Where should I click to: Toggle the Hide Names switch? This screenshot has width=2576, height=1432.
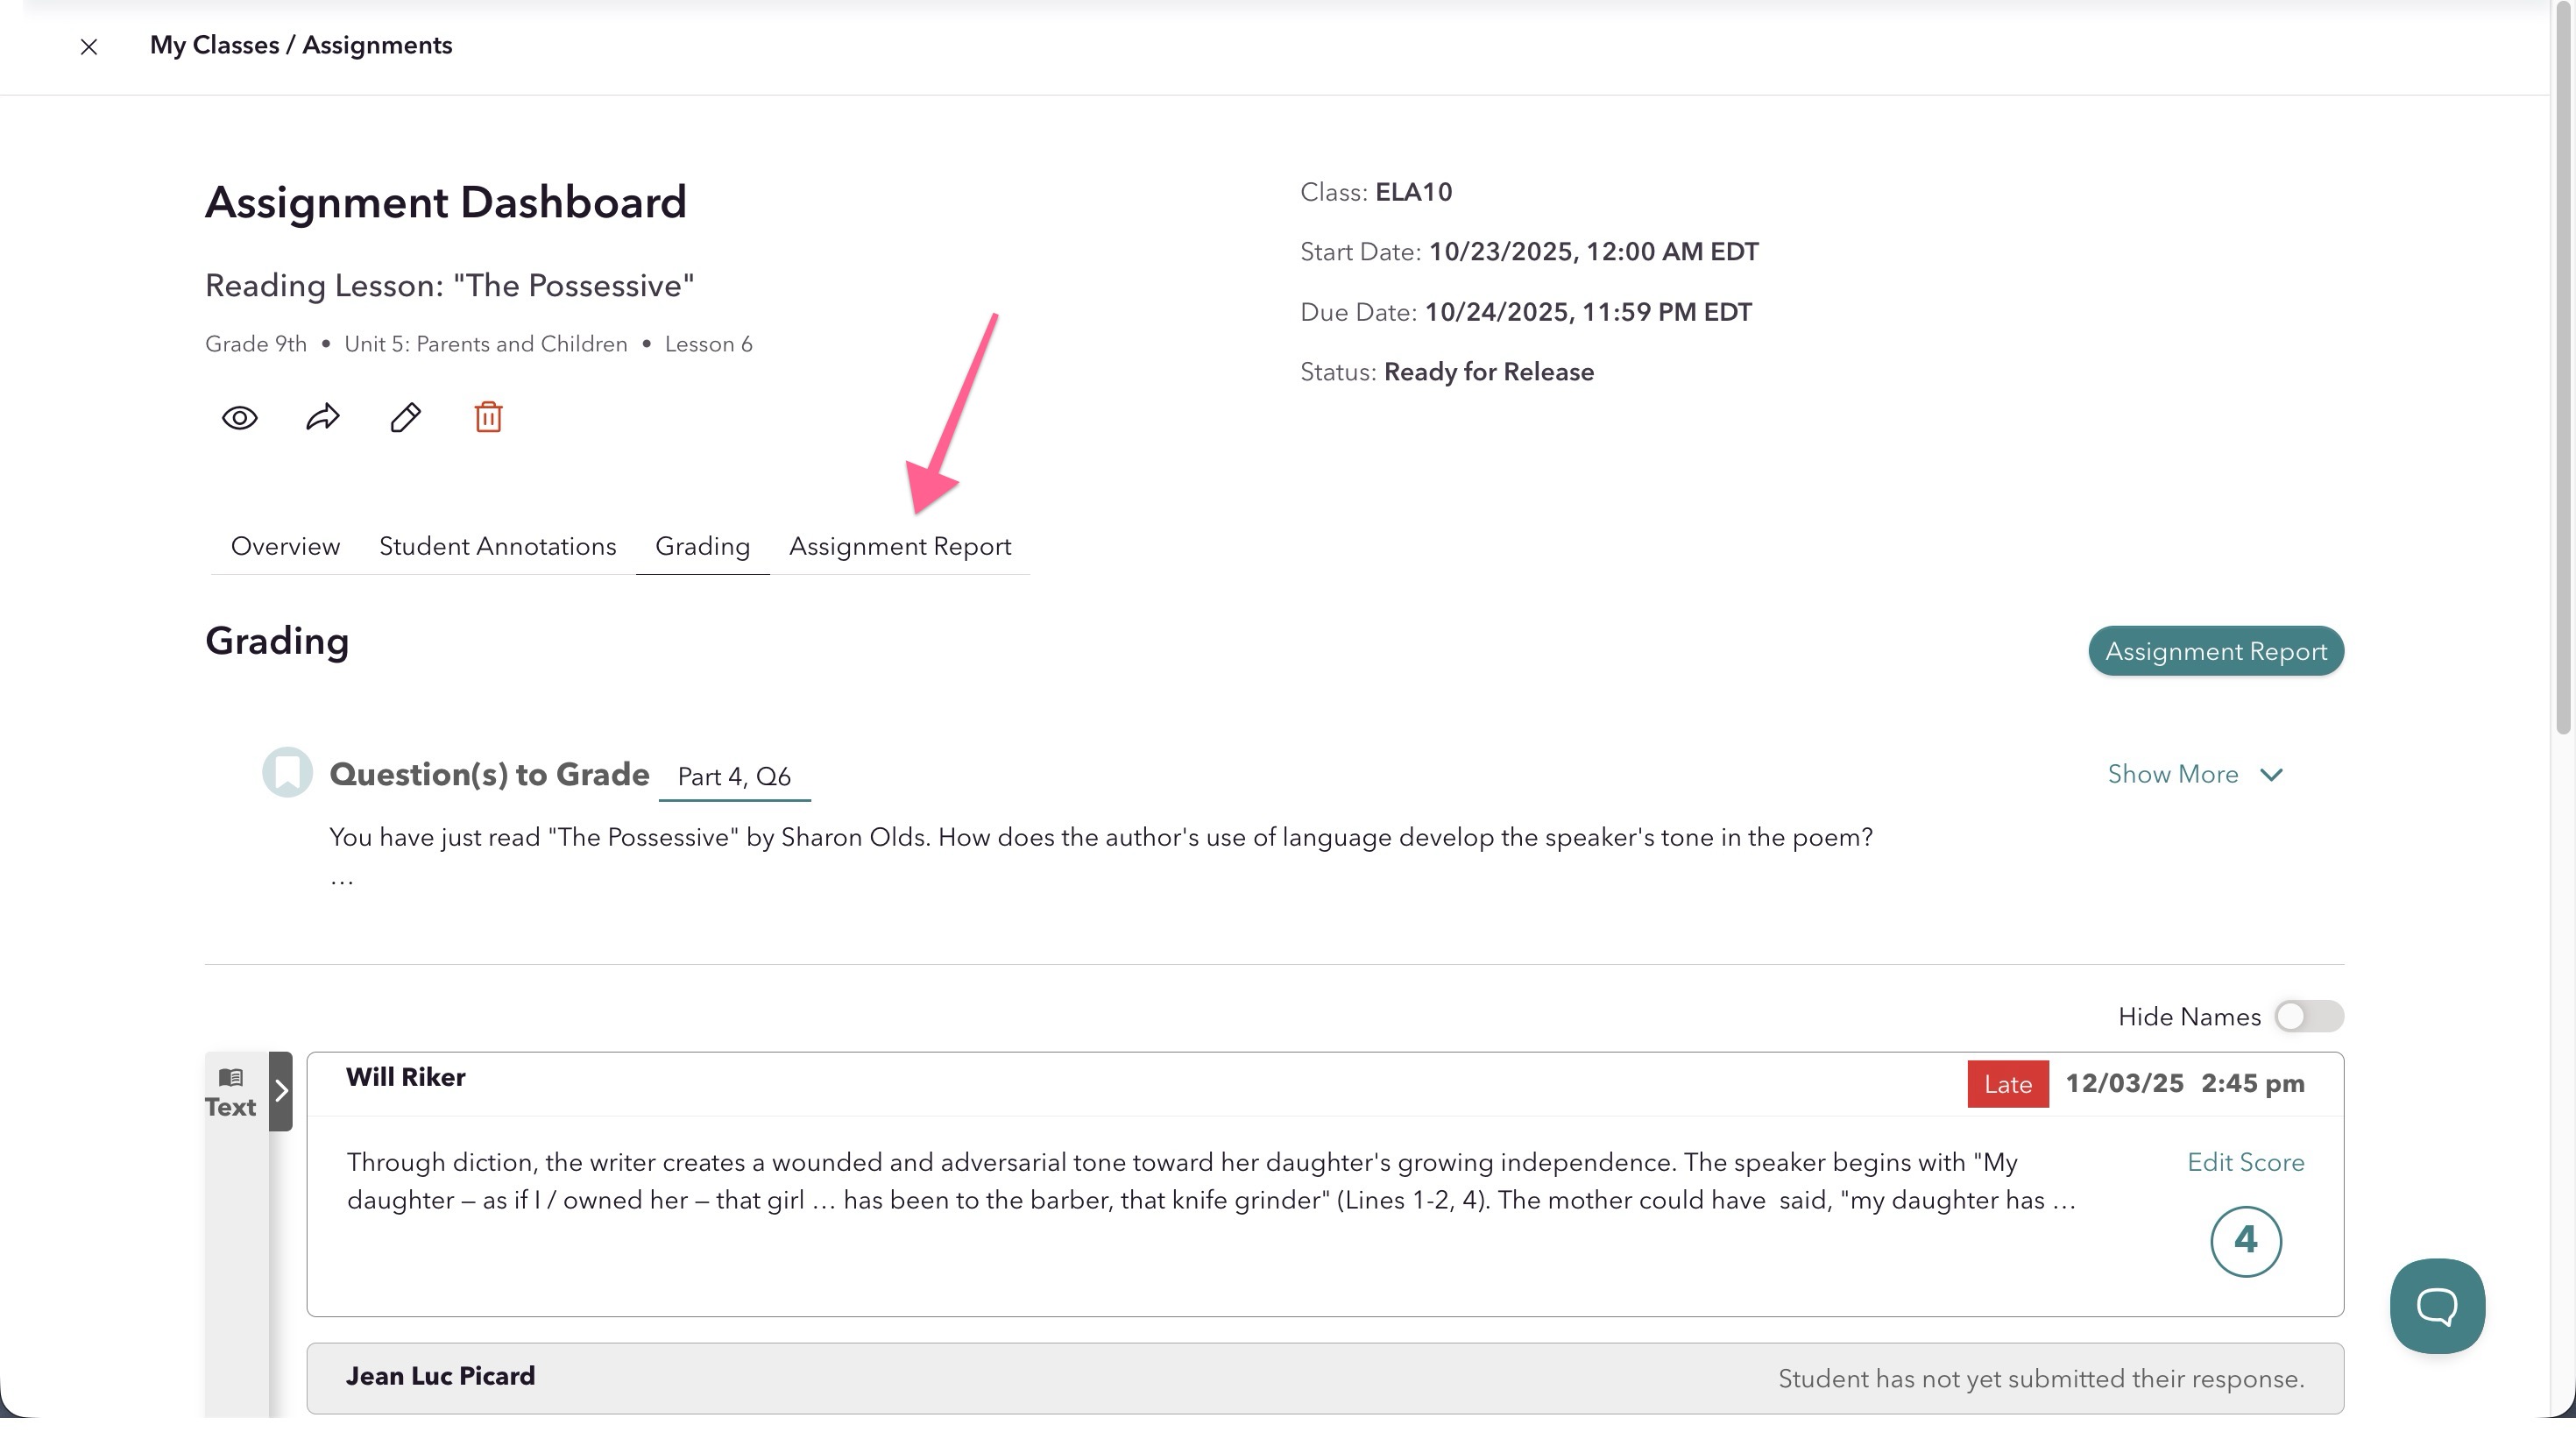coord(2308,1016)
